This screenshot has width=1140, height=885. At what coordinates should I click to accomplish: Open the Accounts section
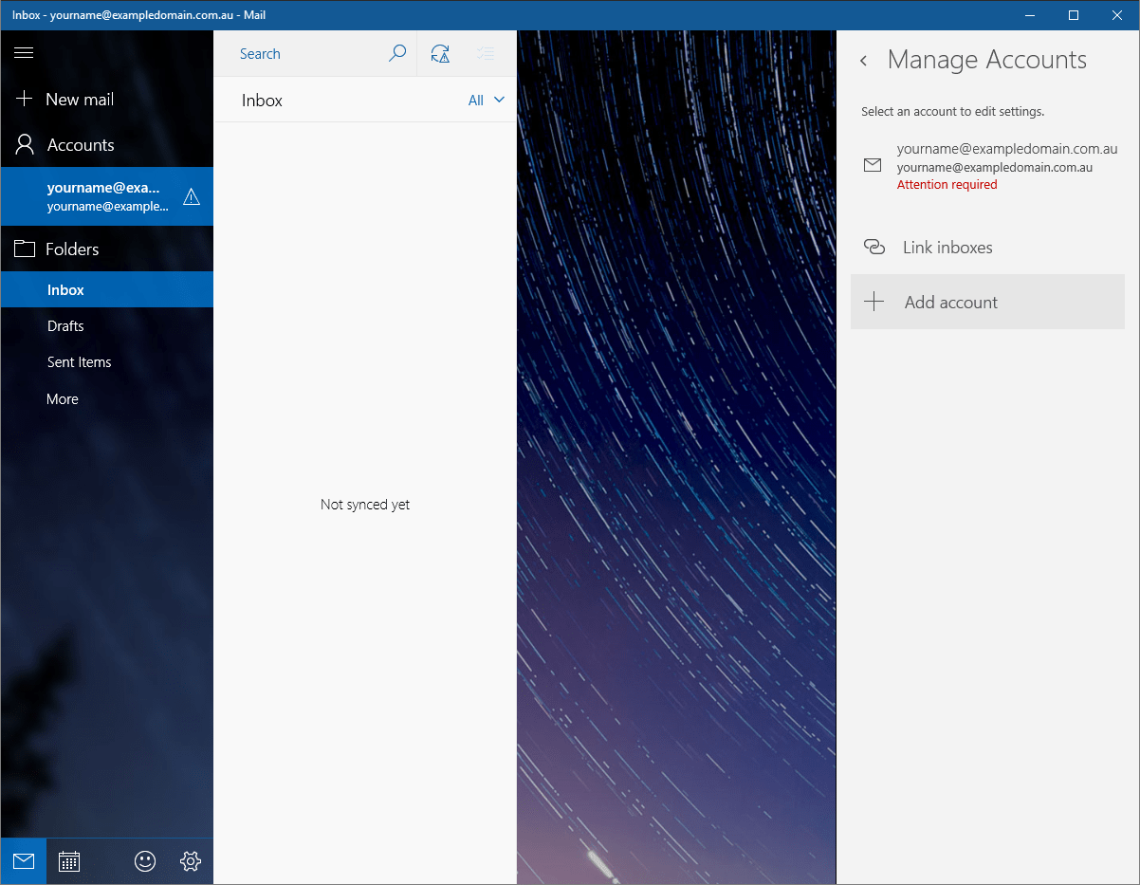(81, 145)
